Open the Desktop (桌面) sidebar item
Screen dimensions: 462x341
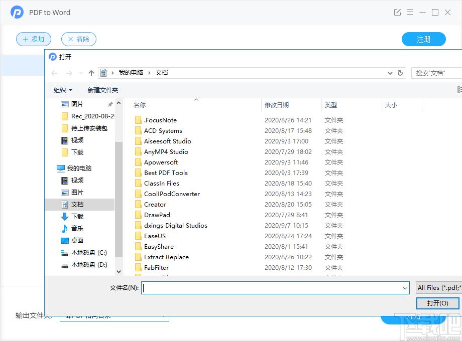(77, 241)
